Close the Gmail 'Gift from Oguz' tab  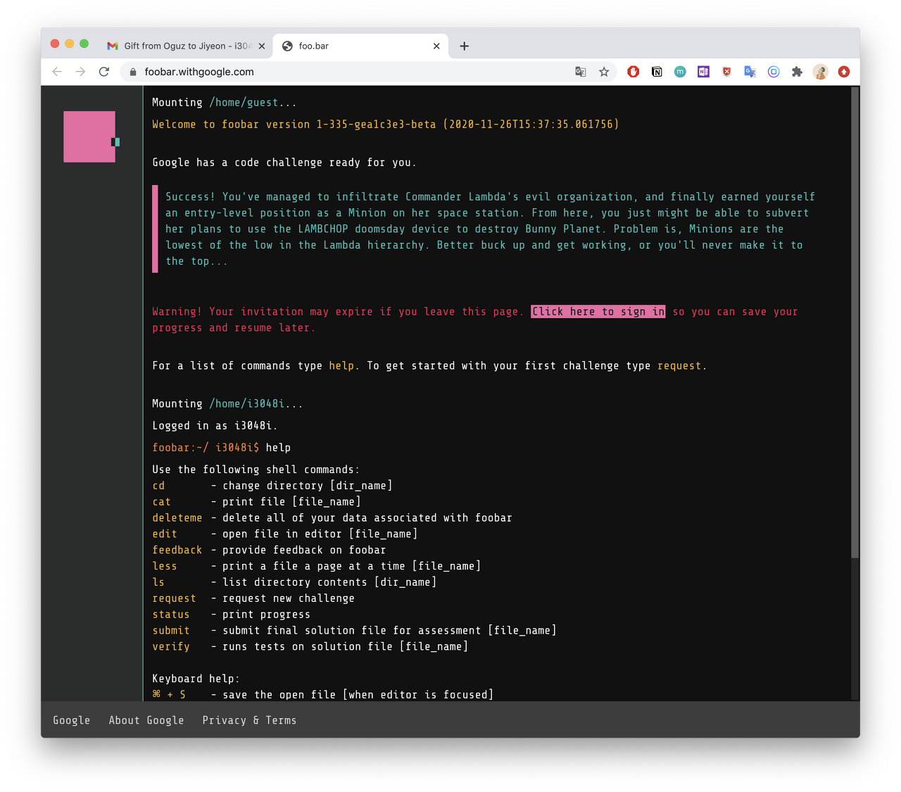(262, 46)
